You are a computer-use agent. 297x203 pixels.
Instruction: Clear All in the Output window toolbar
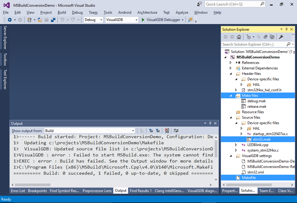point(167,131)
